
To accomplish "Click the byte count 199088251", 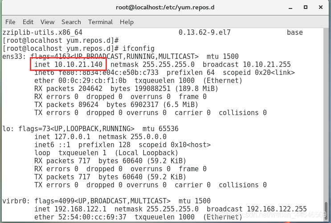I will coord(152,89).
